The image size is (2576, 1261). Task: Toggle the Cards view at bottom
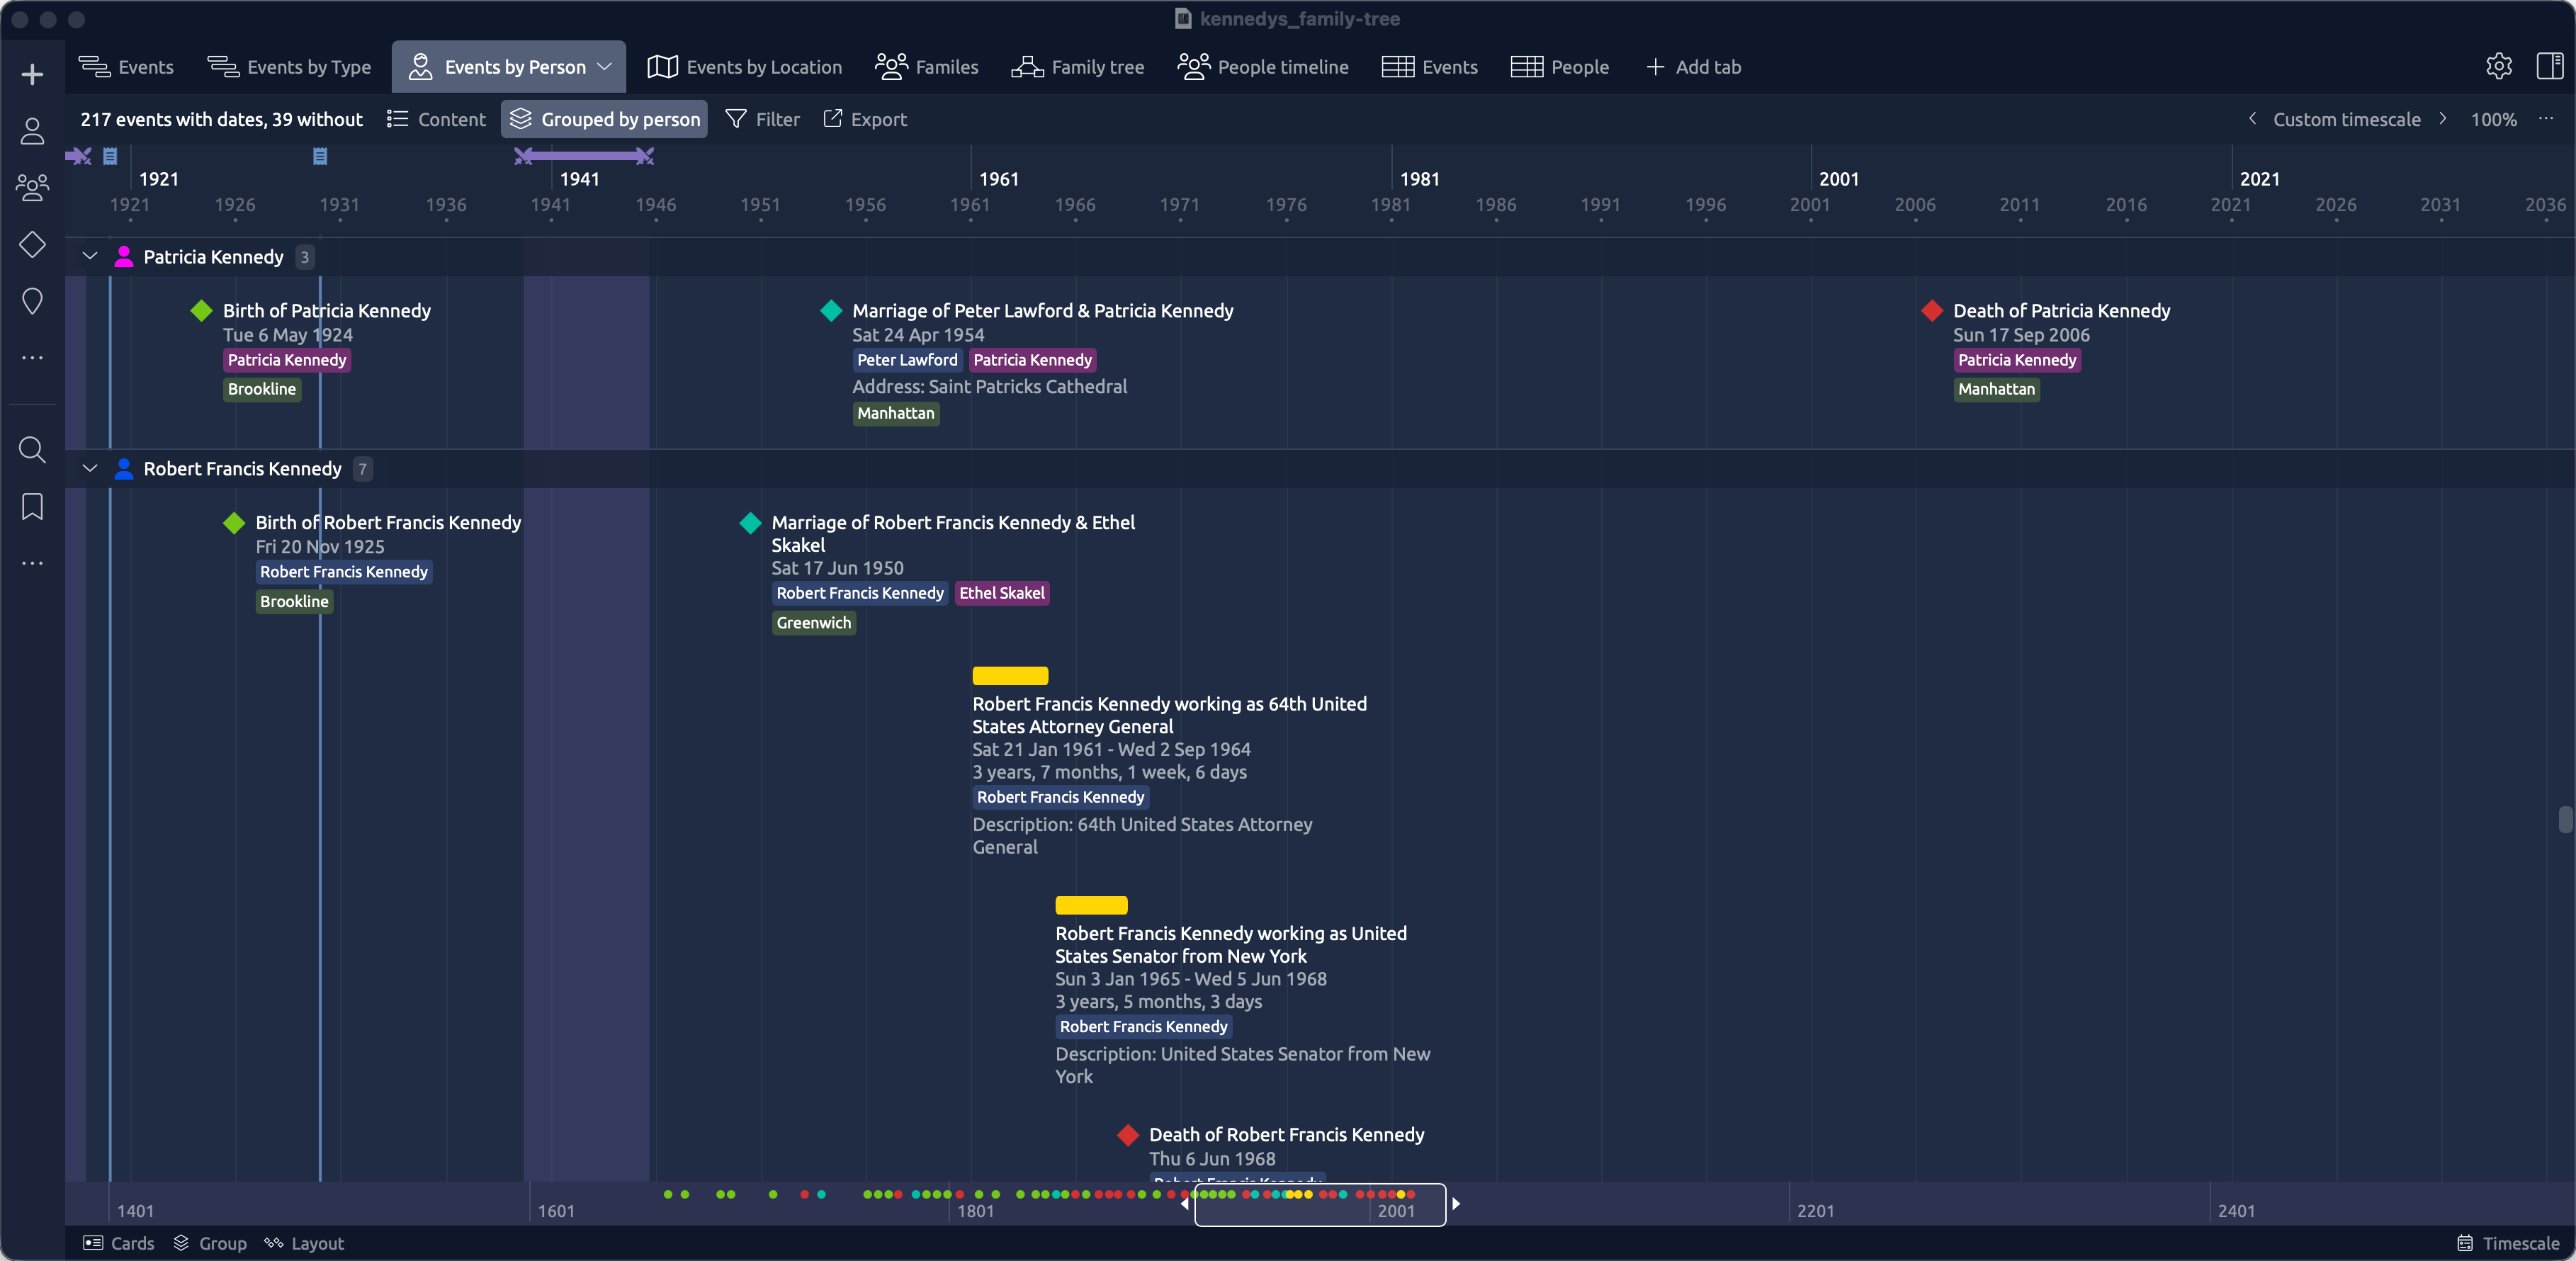point(118,1243)
